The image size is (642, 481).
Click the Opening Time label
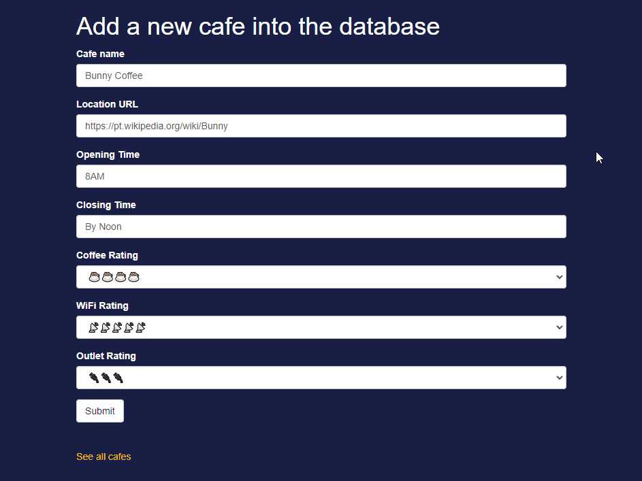[108, 154]
